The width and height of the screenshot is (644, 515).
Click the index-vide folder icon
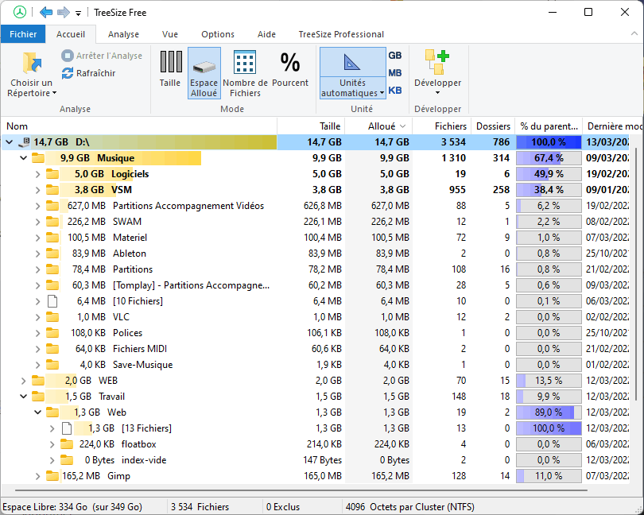tap(67, 460)
